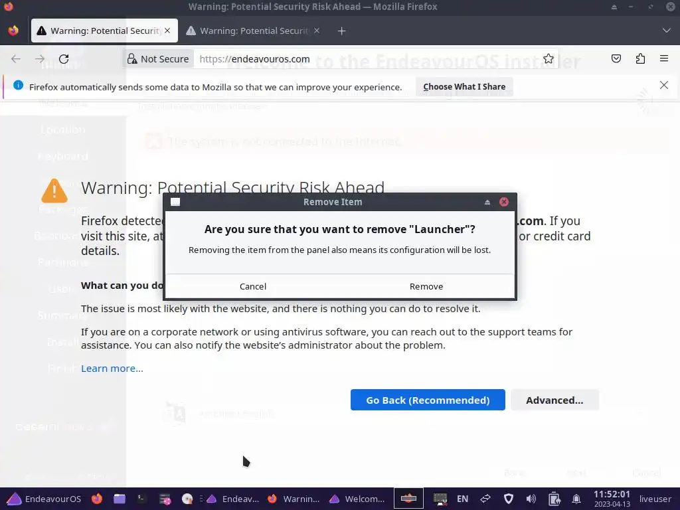This screenshot has width=680, height=510.
Task: Open the EndeavourOS applications menu
Action: (44, 499)
